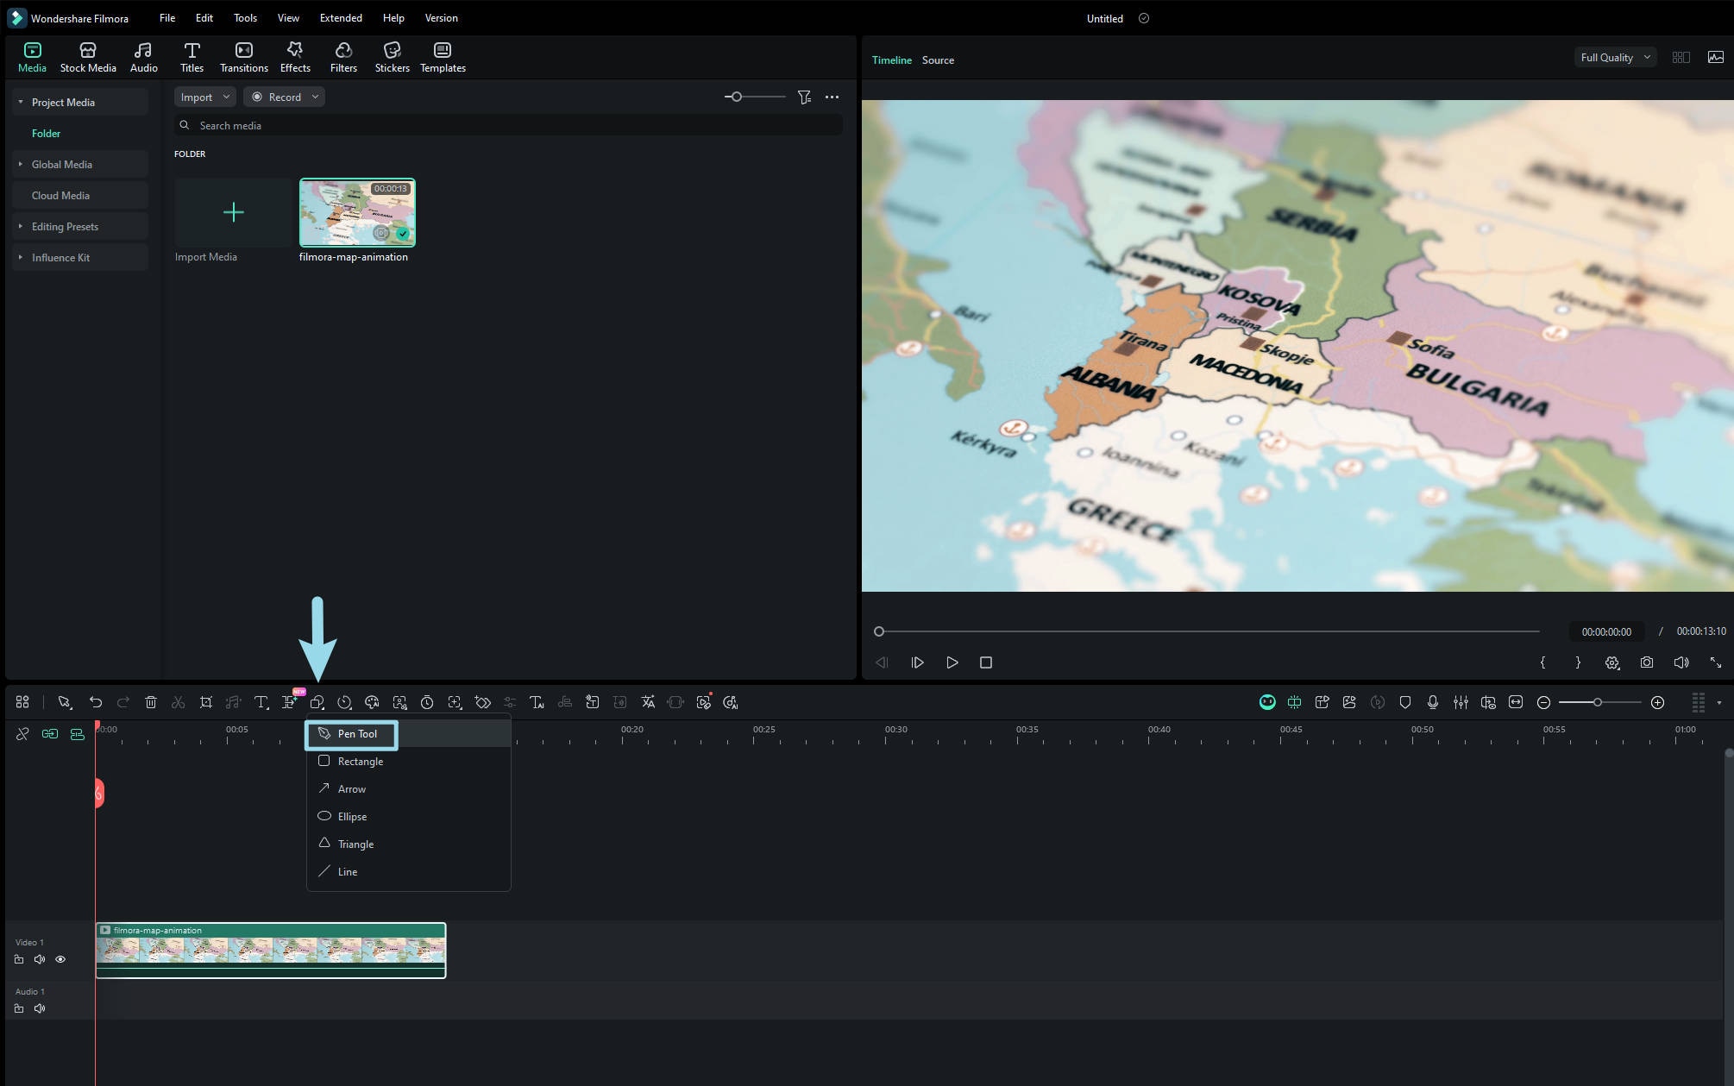
Task: Take a snapshot with camera icon
Action: click(1646, 662)
